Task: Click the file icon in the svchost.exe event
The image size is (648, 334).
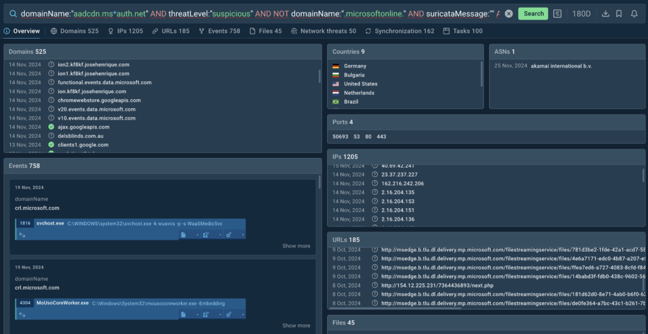Action: click(184, 235)
